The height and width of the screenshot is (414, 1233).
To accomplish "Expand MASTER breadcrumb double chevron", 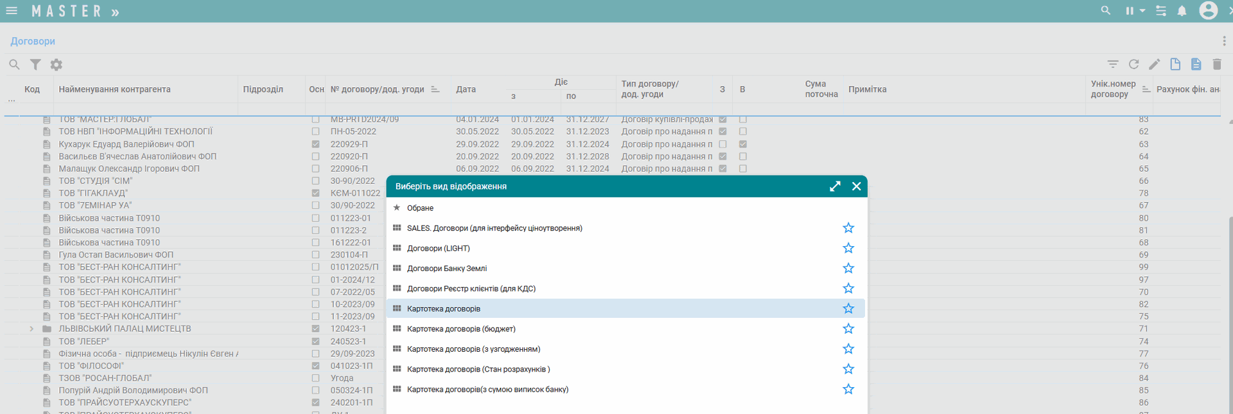I will 115,12.
